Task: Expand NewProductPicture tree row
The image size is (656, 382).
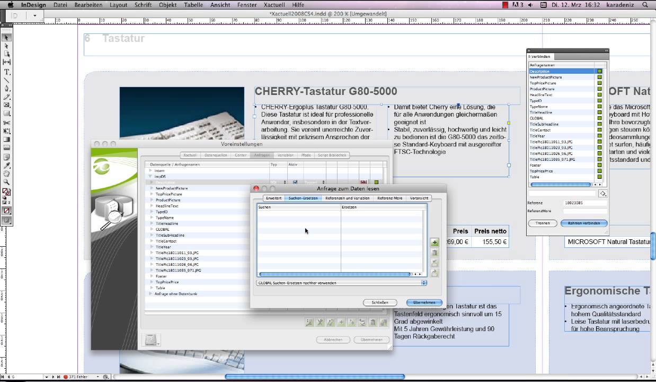Action: (152, 188)
